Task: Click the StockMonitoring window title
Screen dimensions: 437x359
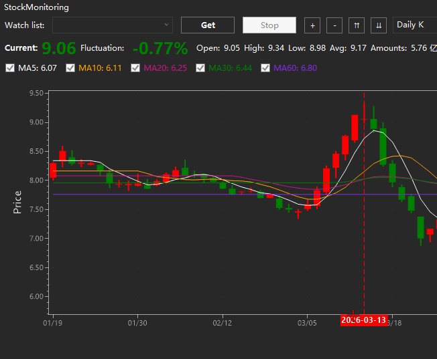Action: [36, 7]
